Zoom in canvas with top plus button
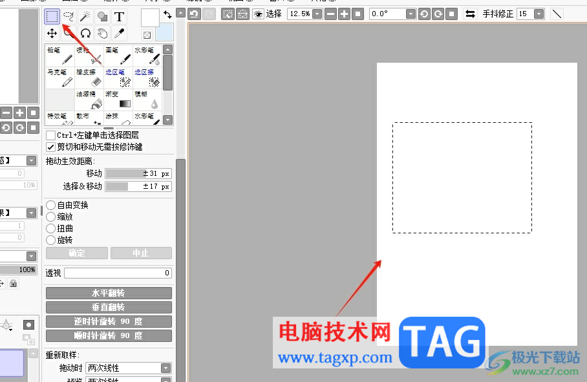The width and height of the screenshot is (587, 382). [344, 14]
